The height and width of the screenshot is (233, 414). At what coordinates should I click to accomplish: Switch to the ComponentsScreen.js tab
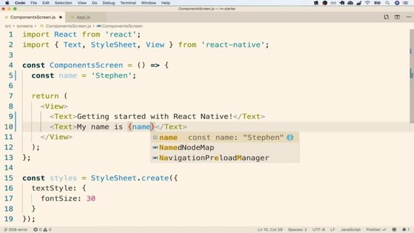(33, 17)
